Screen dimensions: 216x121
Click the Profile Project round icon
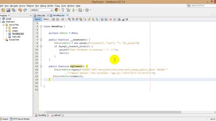87,10
